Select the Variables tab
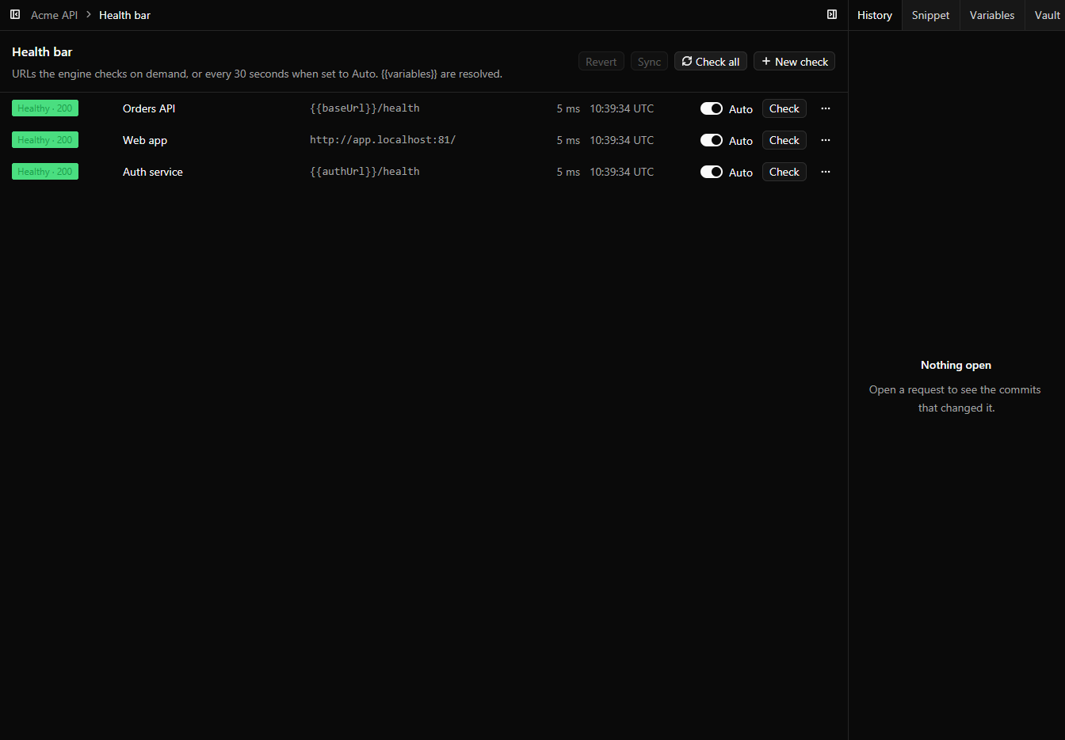Image resolution: width=1065 pixels, height=740 pixels. 992,15
